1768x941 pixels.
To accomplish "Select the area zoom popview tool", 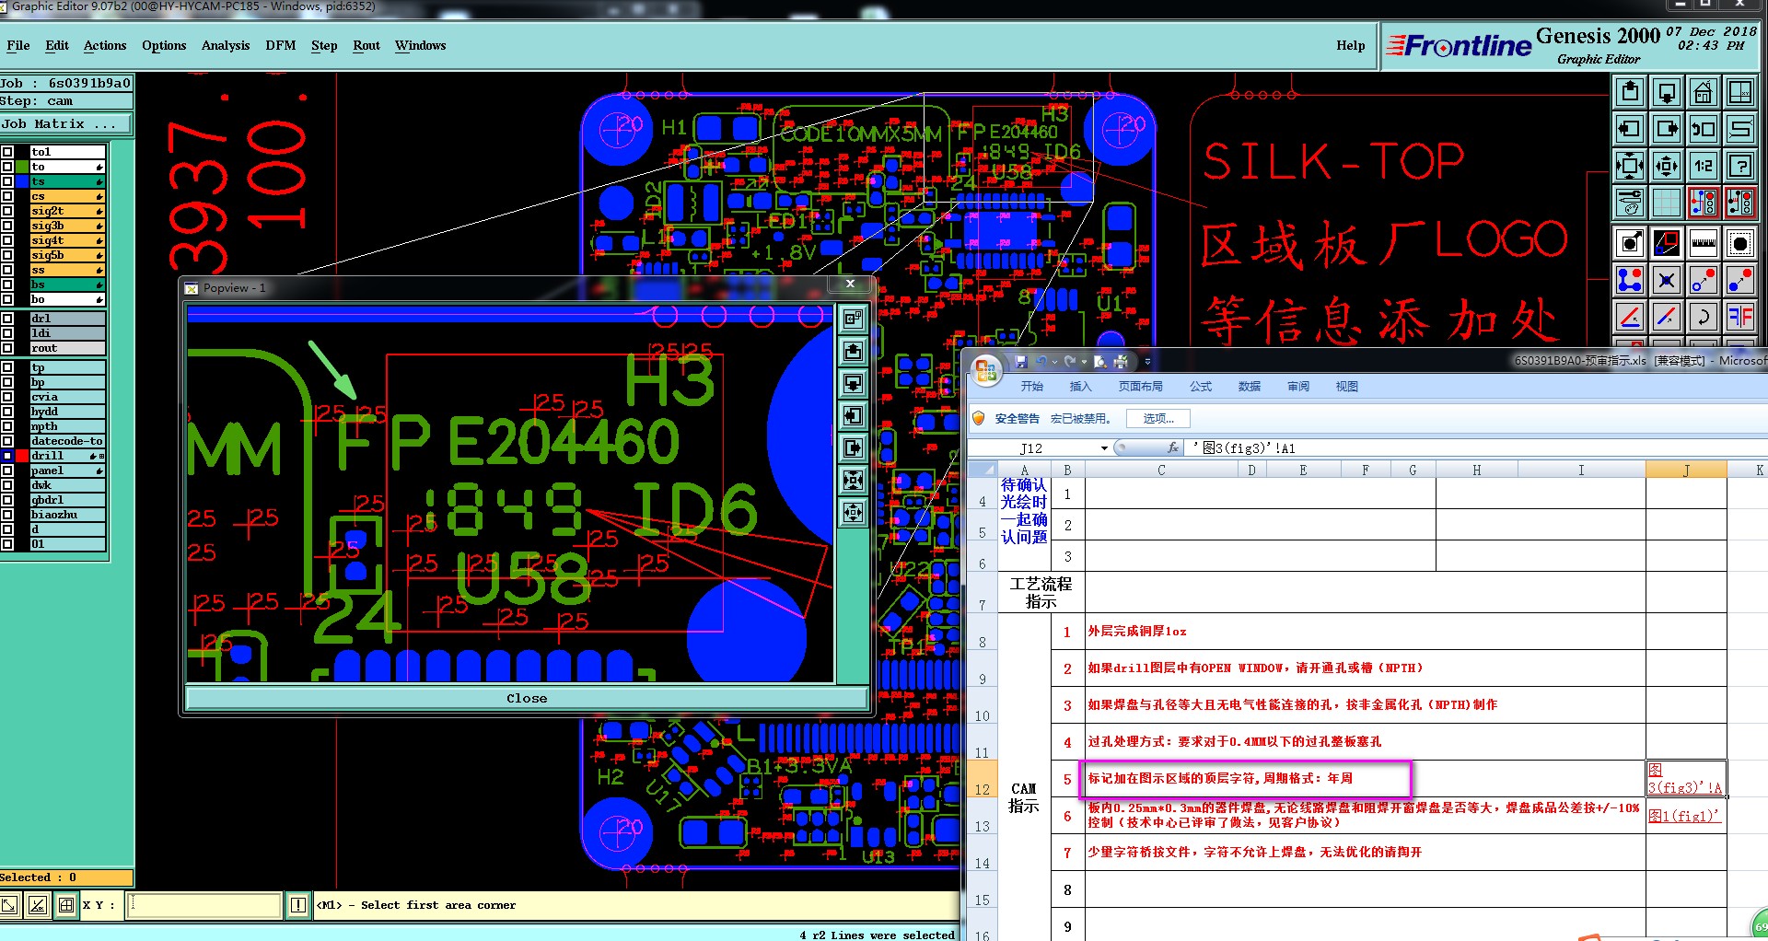I will [1667, 243].
